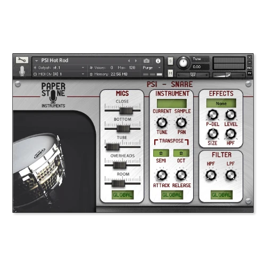
Task: Click the snapshot camera icon
Action: [146, 61]
